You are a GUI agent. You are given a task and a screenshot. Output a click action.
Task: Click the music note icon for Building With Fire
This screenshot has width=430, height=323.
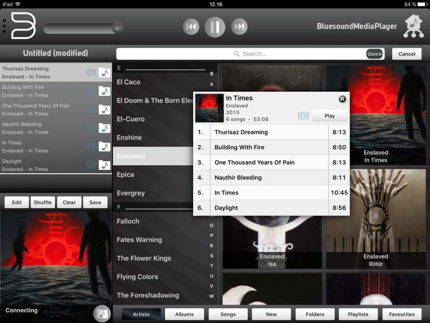[x=104, y=91]
